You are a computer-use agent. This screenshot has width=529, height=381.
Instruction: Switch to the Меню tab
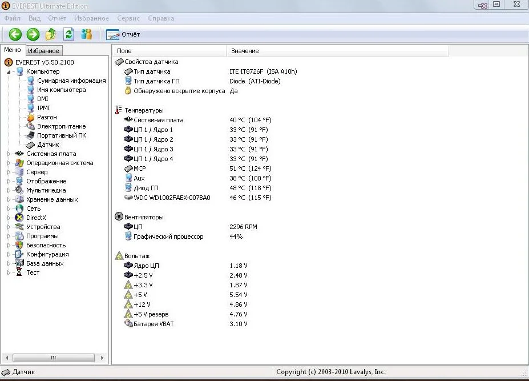pos(13,50)
